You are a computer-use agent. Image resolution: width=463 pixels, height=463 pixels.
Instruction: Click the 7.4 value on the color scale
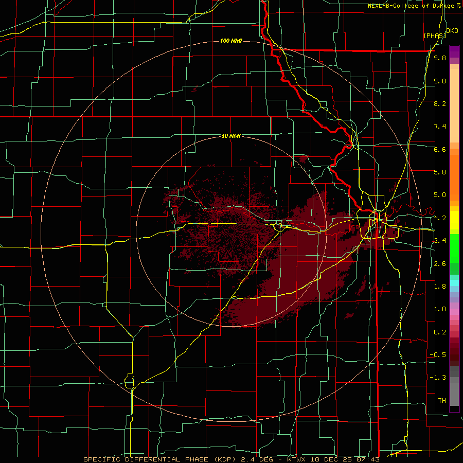[440, 127]
